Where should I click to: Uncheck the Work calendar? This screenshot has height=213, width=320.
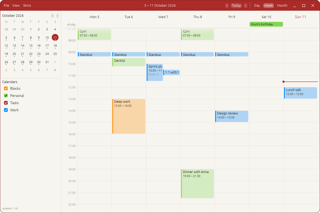[6, 110]
